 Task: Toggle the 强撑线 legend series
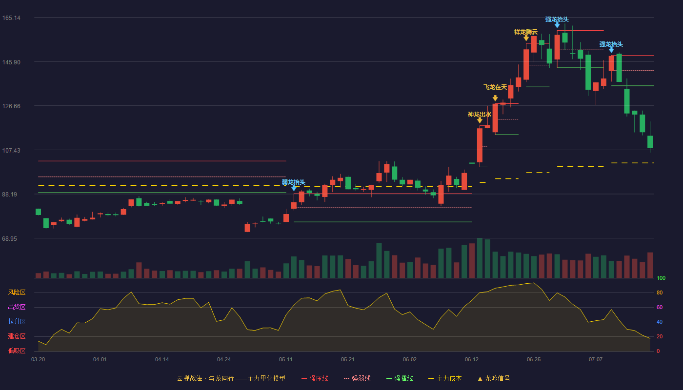[x=400, y=378]
